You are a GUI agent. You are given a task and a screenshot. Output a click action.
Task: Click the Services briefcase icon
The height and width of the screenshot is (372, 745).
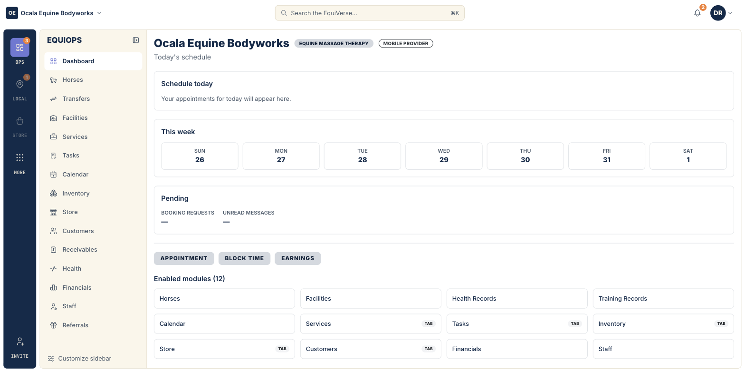54,137
